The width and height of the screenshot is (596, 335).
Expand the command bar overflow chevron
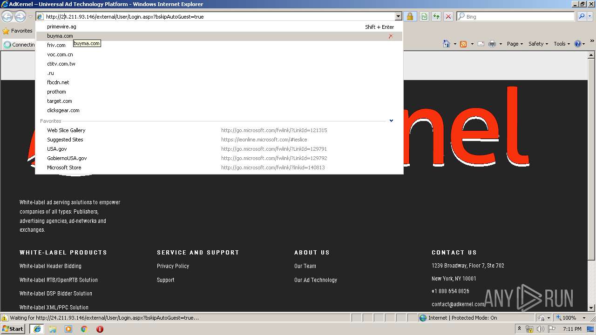[592, 41]
